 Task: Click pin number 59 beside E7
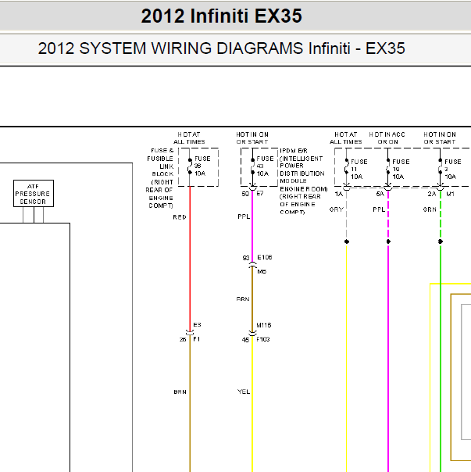tap(245, 194)
